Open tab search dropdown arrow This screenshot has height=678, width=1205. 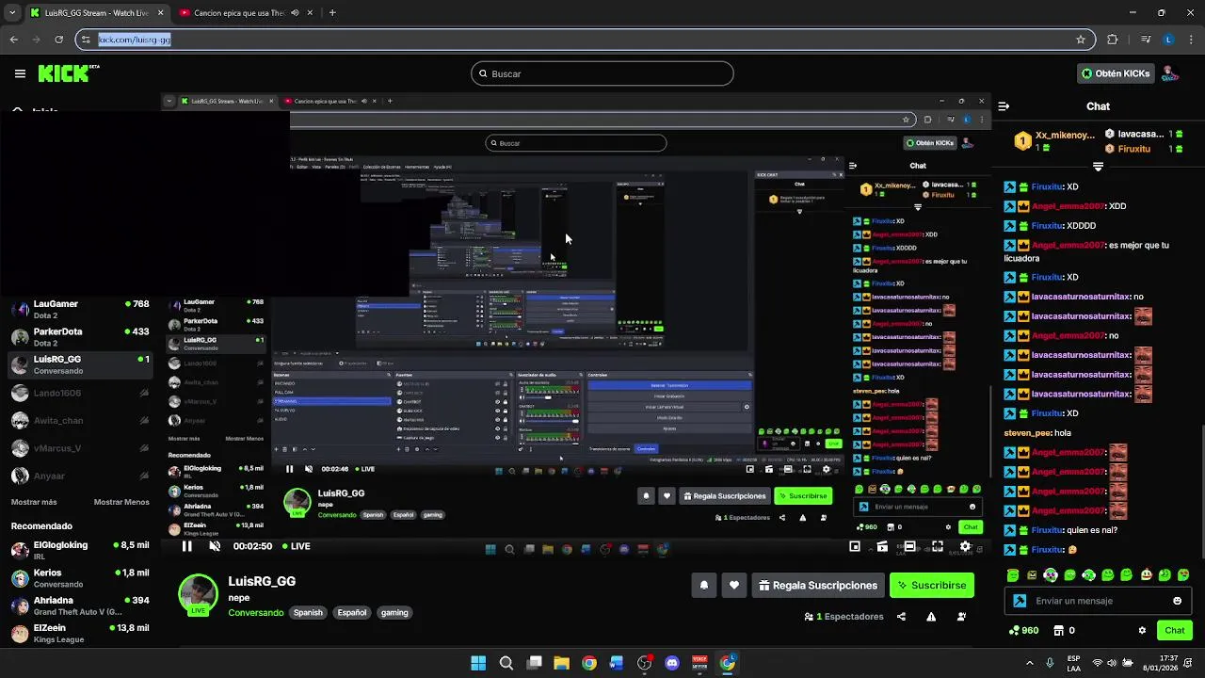[x=11, y=13]
